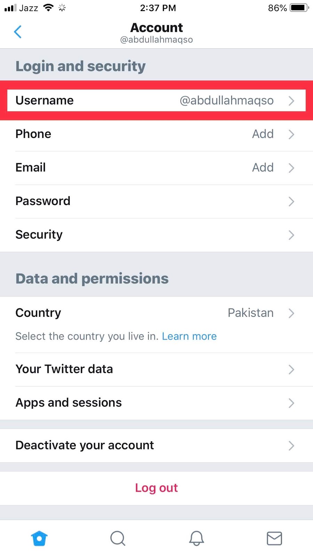Viewport: 313px width, 557px height.
Task: Expand the Password row chevron
Action: (291, 201)
